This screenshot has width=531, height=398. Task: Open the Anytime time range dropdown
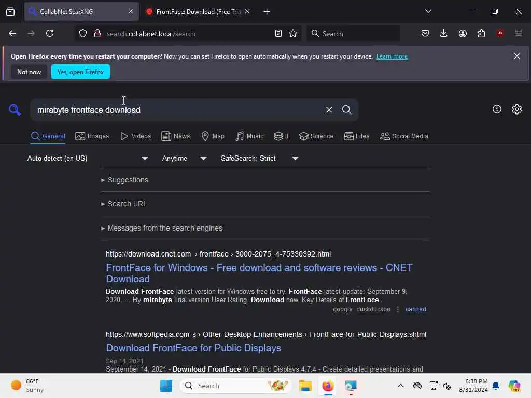(x=184, y=158)
